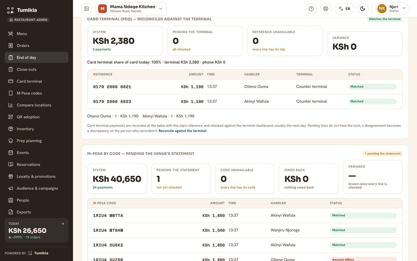417x261 pixels.
Task: Click the Orders receipt icon
Action: [x=10, y=46]
